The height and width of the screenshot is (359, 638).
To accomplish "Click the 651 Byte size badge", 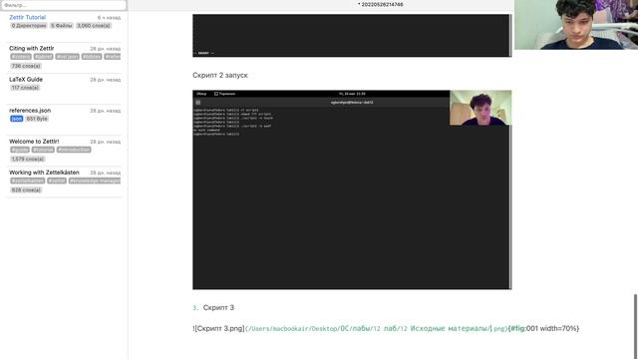I will click(37, 119).
